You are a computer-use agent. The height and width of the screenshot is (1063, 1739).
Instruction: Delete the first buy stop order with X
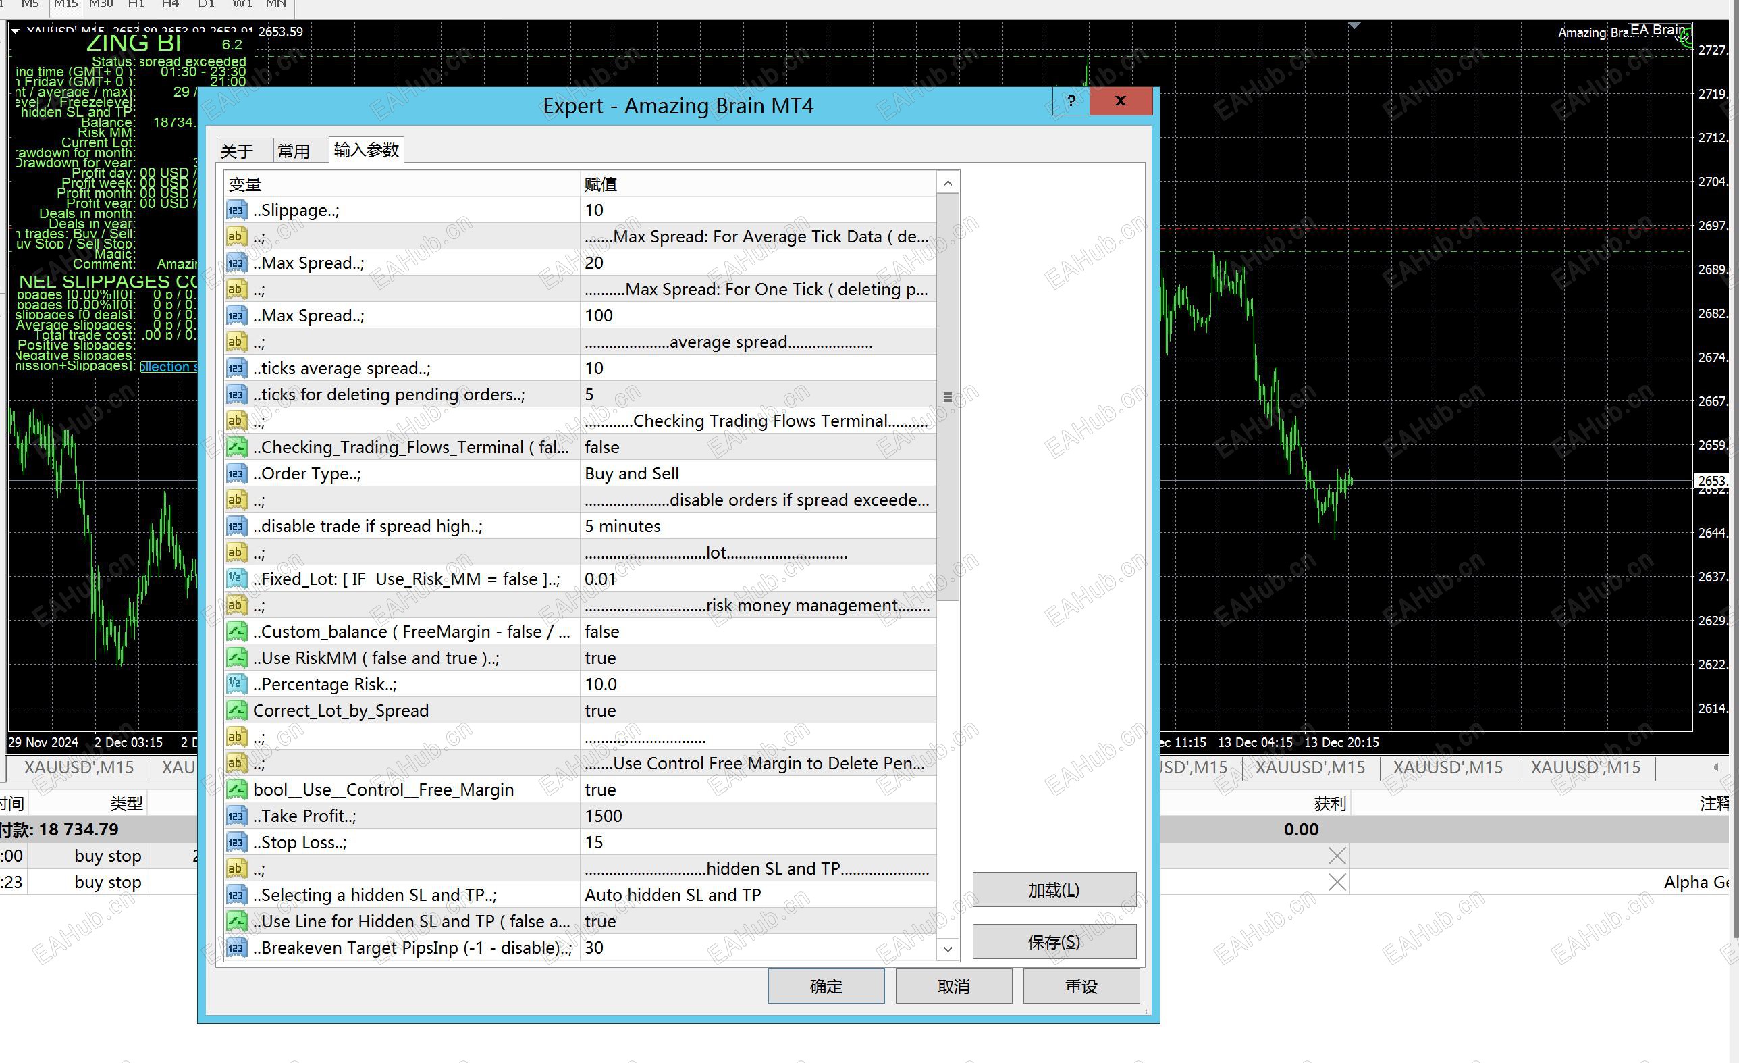click(x=1337, y=856)
